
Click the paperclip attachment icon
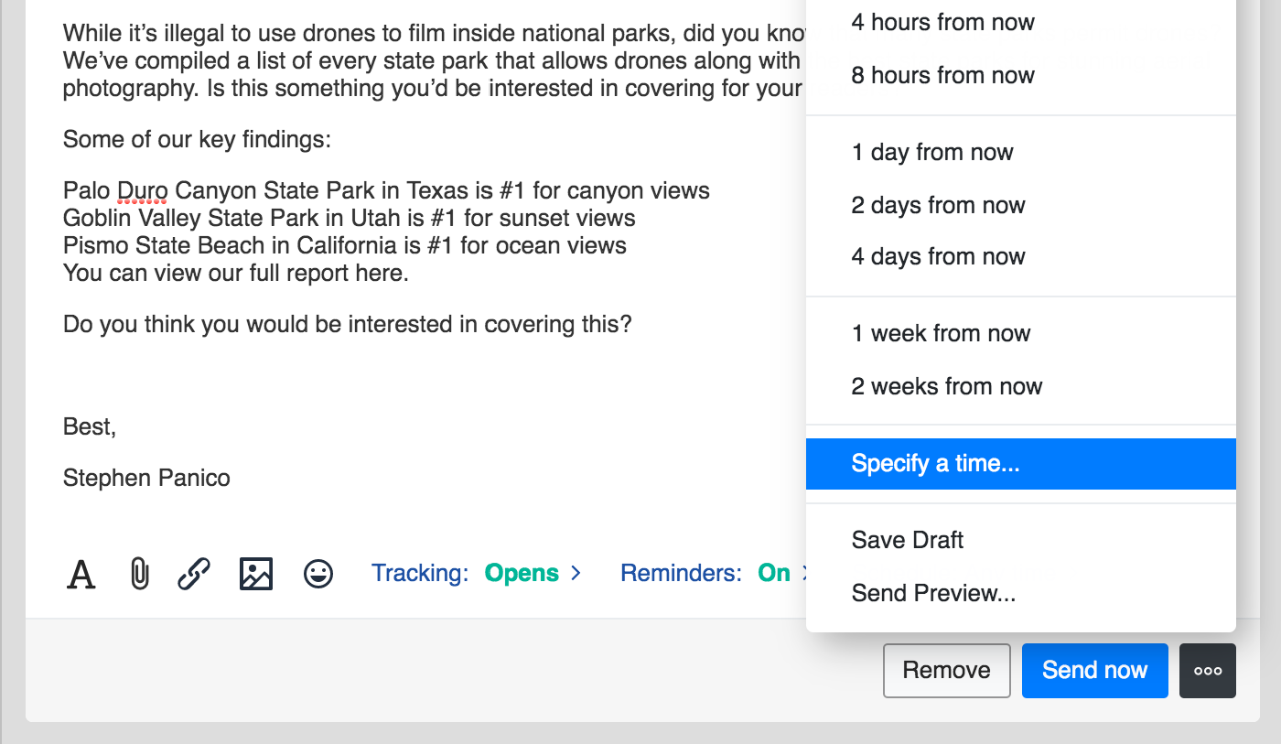pyautogui.click(x=139, y=574)
